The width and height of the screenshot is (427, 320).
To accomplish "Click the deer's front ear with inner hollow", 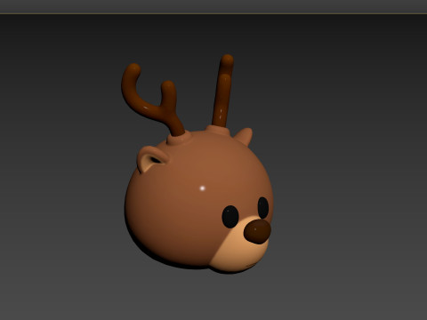I will [152, 159].
